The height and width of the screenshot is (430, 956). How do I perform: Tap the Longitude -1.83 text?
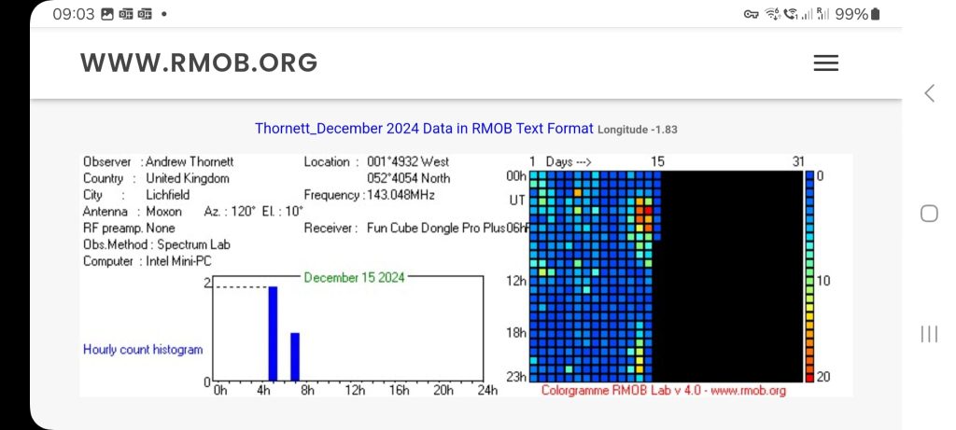tap(637, 129)
